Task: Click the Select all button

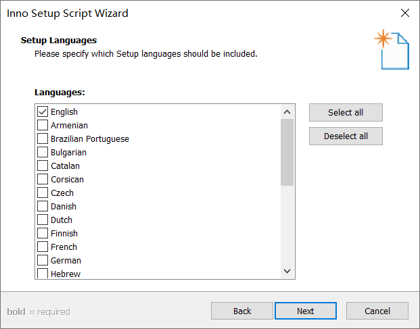Action: 346,113
